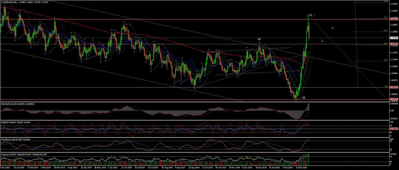
Task: Click the 1.08770 red price level label
Action: pos(394,88)
